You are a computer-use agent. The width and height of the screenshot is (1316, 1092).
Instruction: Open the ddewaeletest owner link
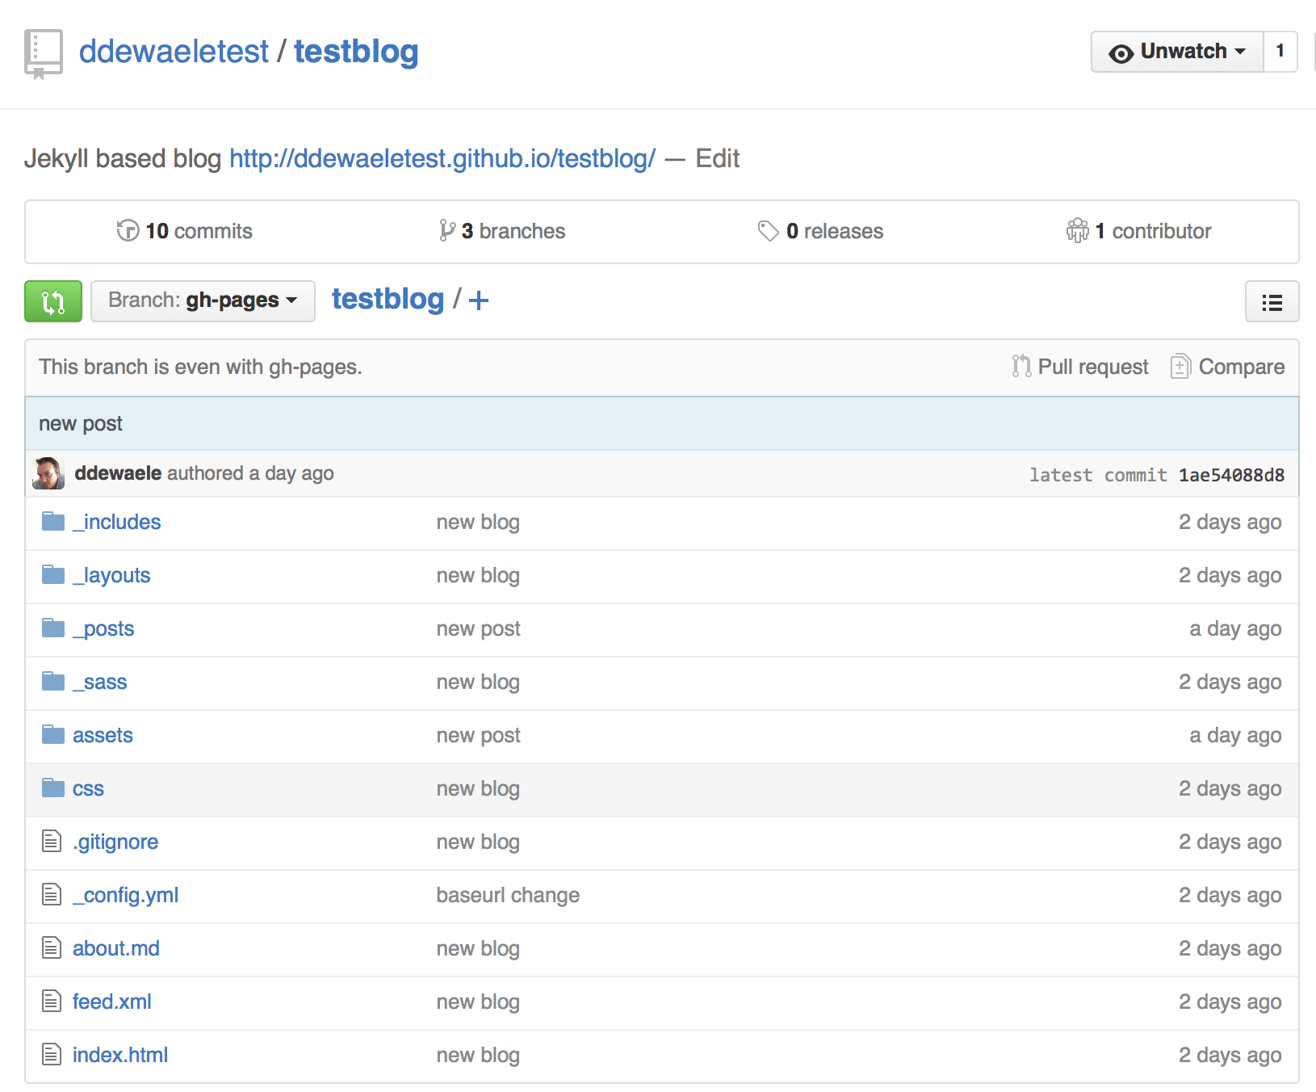pos(174,52)
